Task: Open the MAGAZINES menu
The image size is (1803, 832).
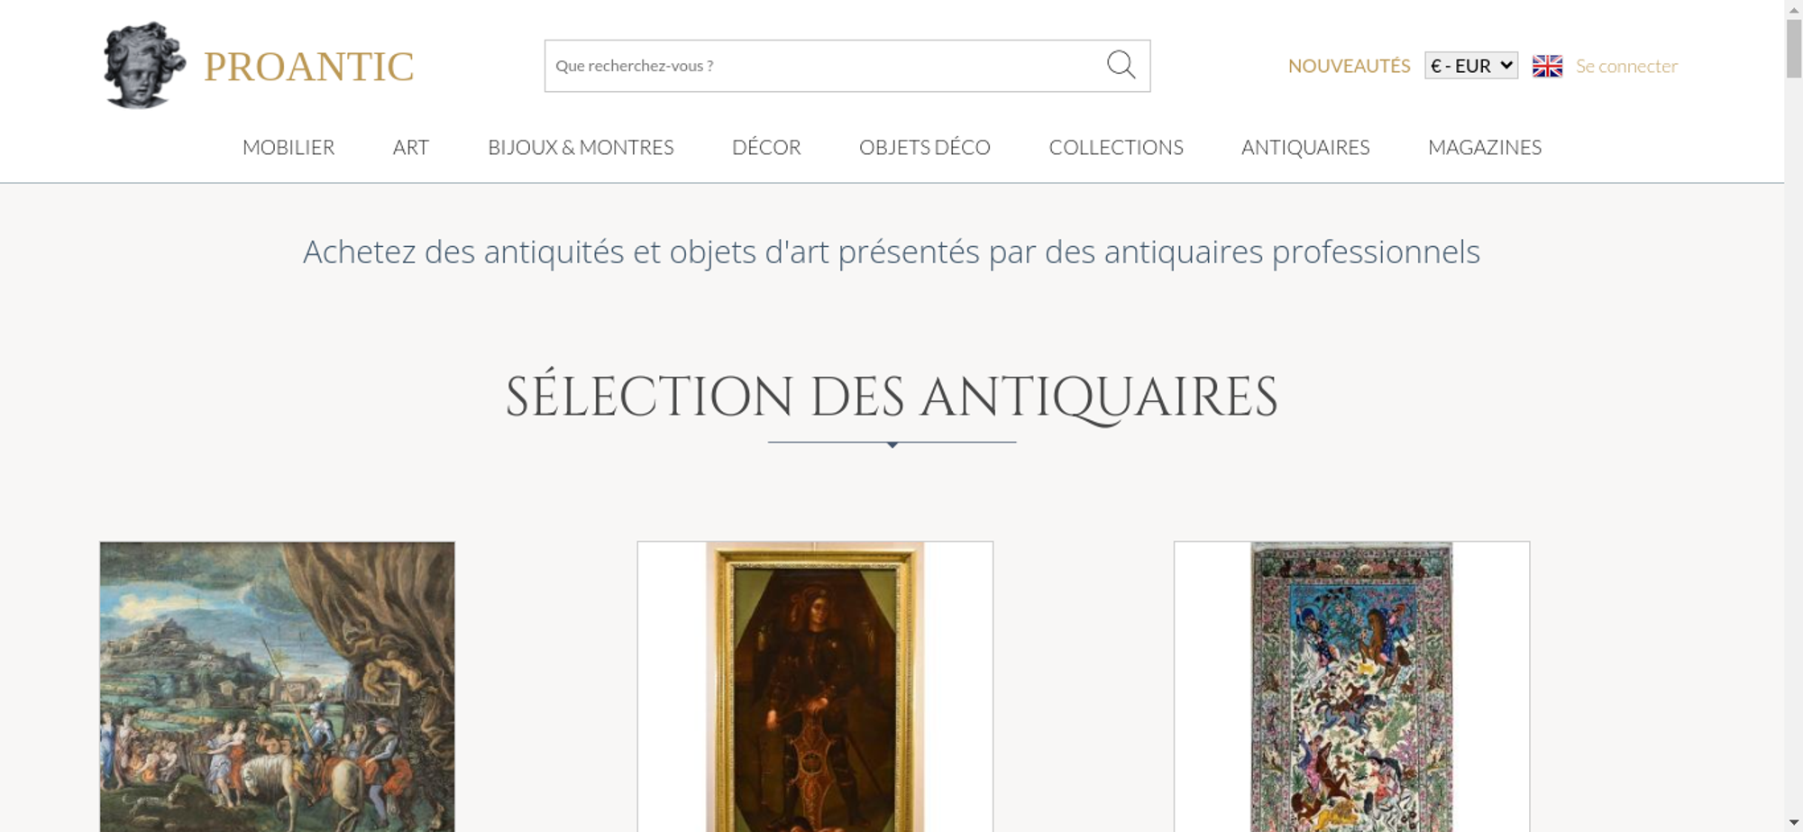Action: tap(1485, 147)
